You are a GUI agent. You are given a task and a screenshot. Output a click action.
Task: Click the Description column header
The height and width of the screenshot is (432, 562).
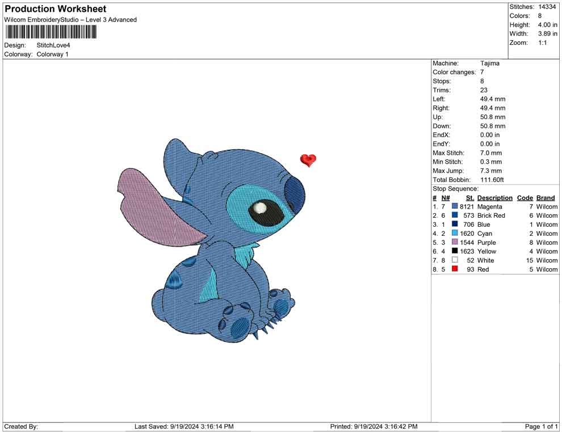(x=494, y=198)
